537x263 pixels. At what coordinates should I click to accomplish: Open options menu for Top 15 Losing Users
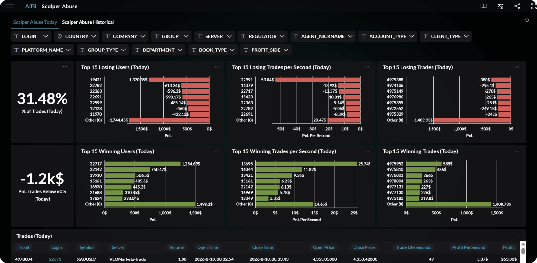click(216, 67)
